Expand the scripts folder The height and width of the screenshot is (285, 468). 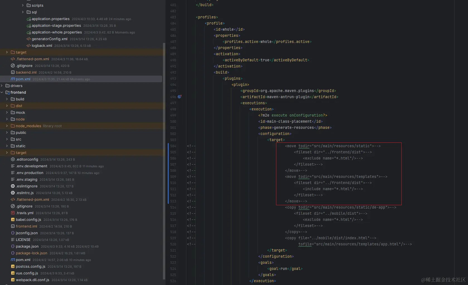(x=23, y=6)
